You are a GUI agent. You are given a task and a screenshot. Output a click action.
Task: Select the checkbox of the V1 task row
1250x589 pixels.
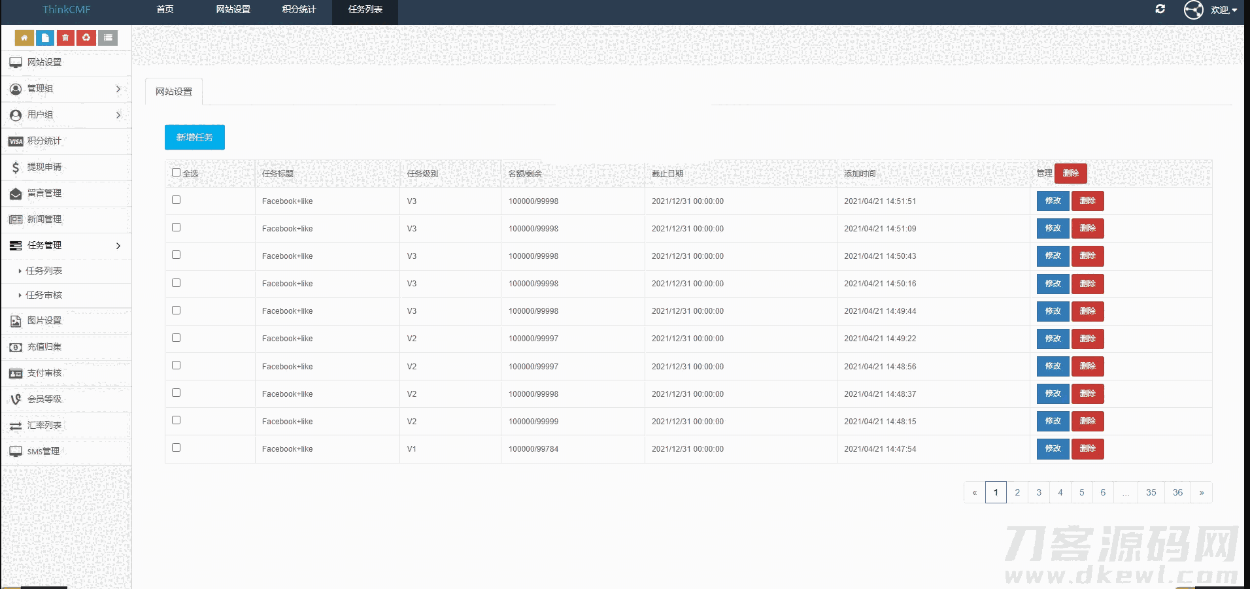point(176,448)
